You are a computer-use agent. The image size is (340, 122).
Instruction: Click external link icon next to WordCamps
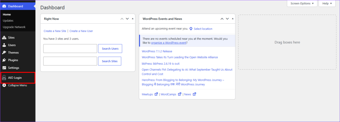point(180,94)
